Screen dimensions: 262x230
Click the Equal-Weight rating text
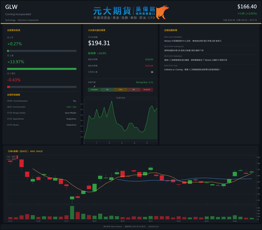[71, 113]
